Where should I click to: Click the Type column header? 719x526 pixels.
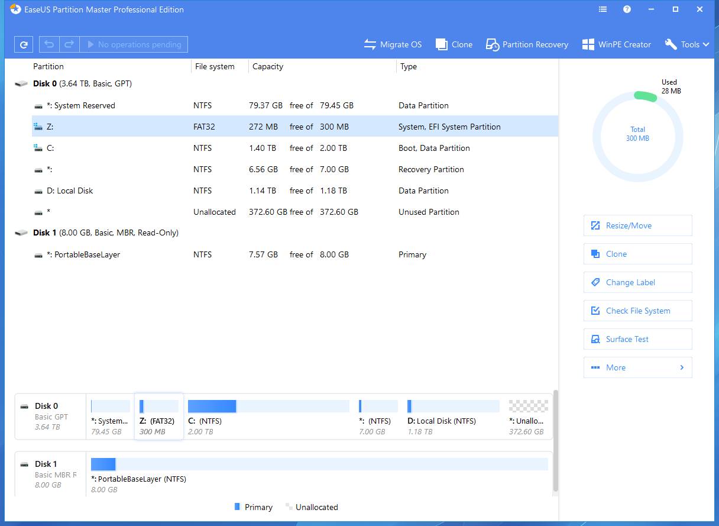point(409,66)
